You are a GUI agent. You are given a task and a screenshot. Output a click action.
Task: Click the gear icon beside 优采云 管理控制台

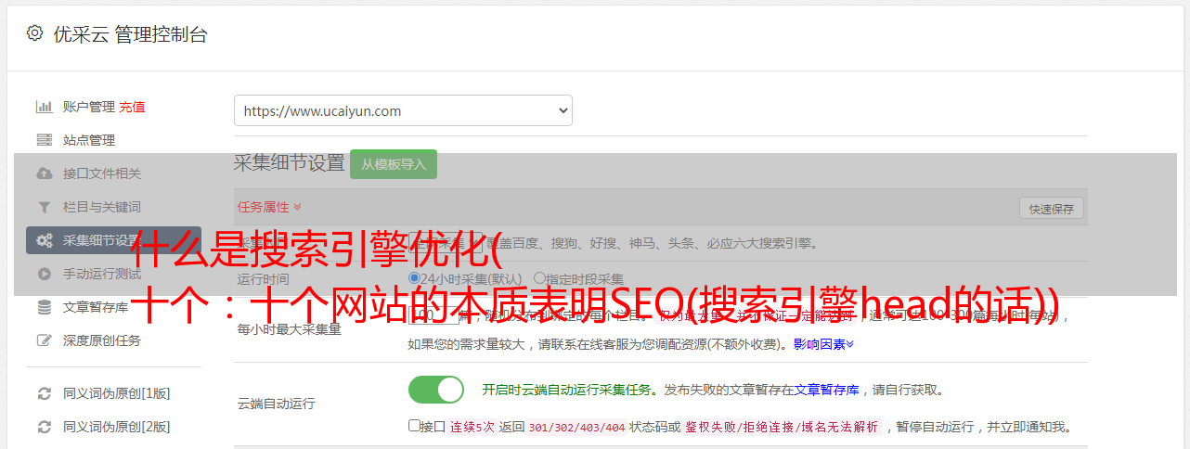click(x=34, y=33)
